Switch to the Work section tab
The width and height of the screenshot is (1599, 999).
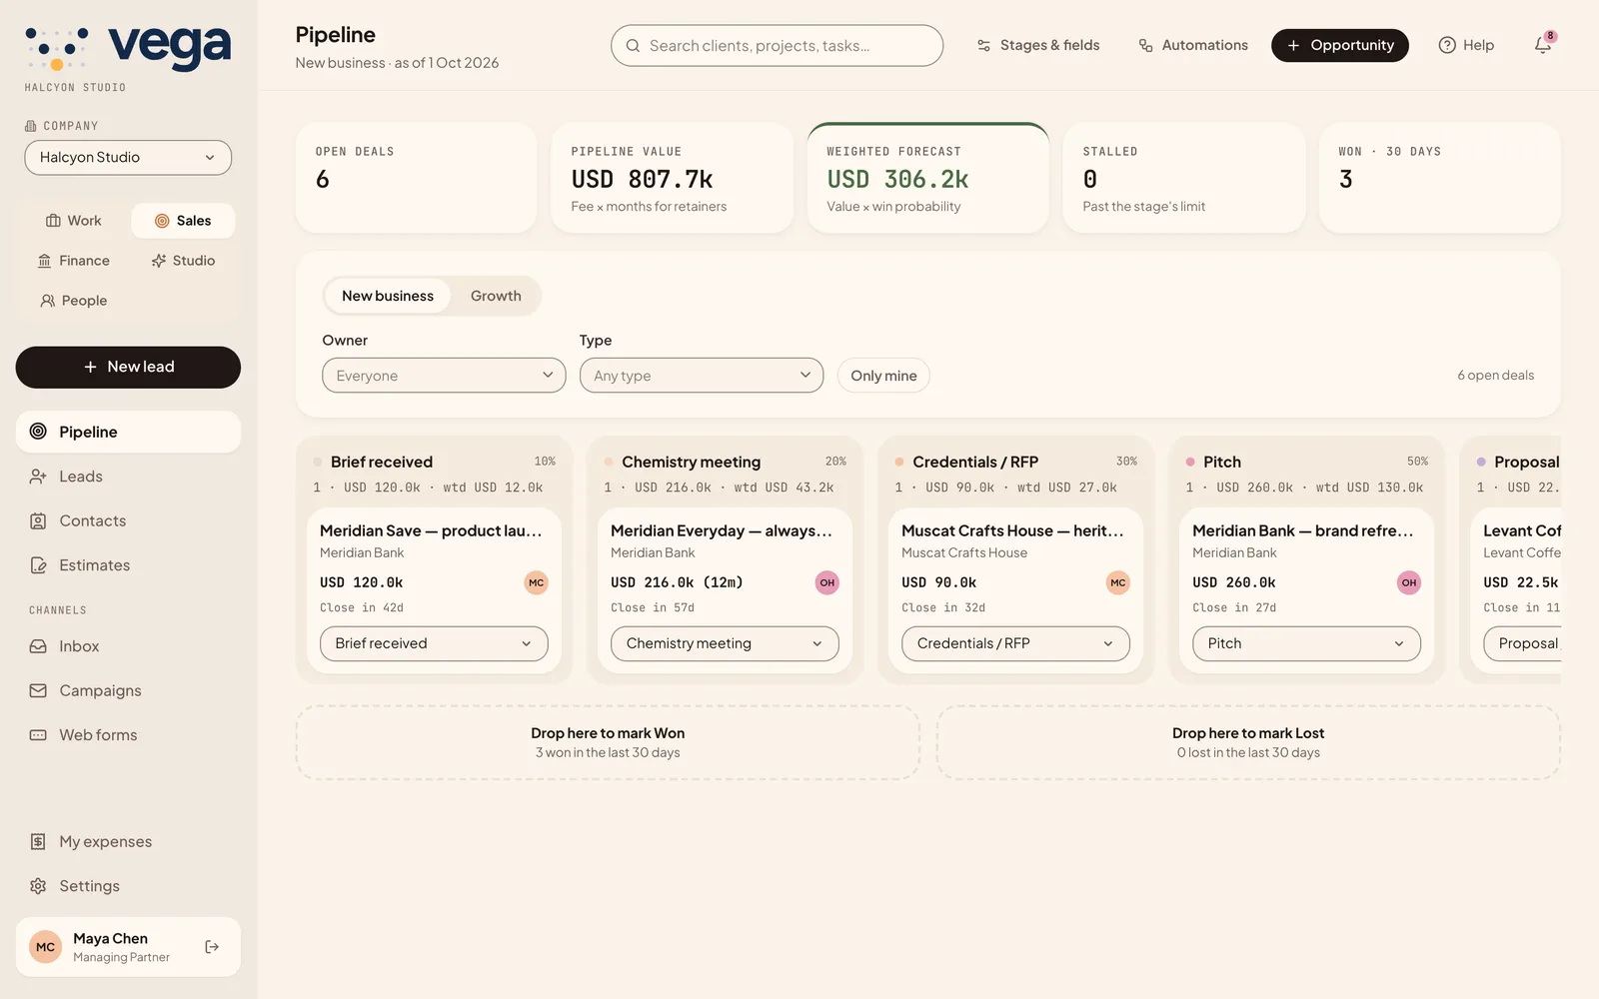click(74, 221)
